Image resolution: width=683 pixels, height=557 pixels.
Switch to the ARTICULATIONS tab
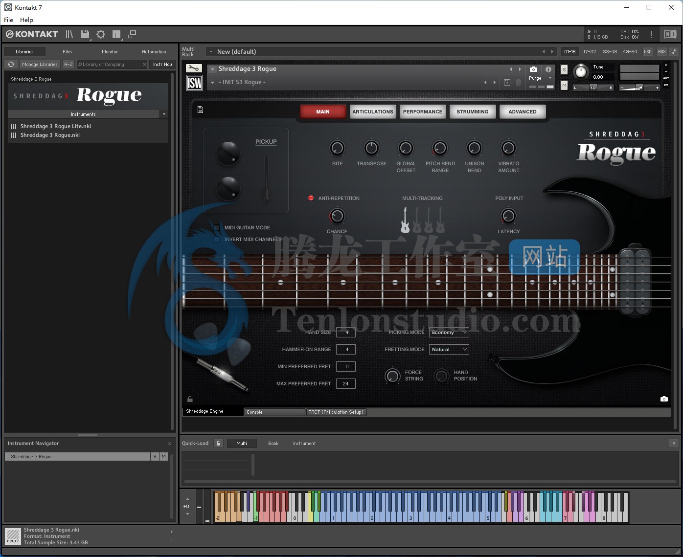[373, 111]
